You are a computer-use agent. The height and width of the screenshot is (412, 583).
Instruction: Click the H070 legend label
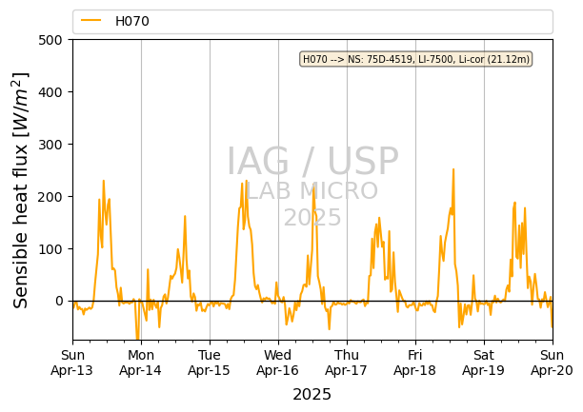[132, 21]
